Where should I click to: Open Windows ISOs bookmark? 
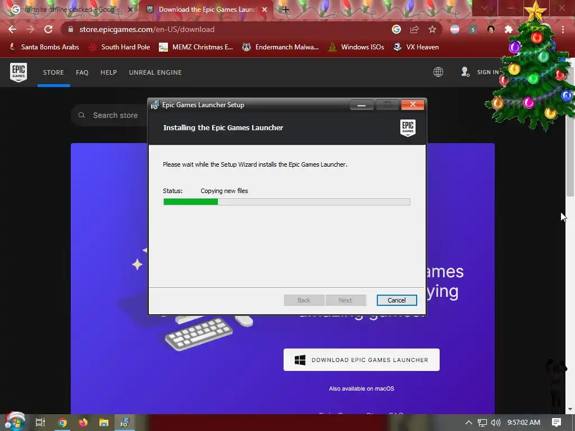coord(356,47)
